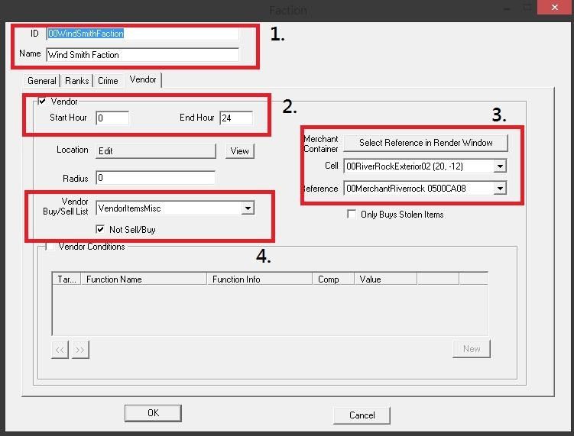Click the Function Info column header
Image resolution: width=574 pixels, height=436 pixels.
[x=260, y=279]
